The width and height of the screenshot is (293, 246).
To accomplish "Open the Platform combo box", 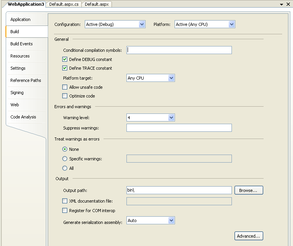I will click(205, 24).
